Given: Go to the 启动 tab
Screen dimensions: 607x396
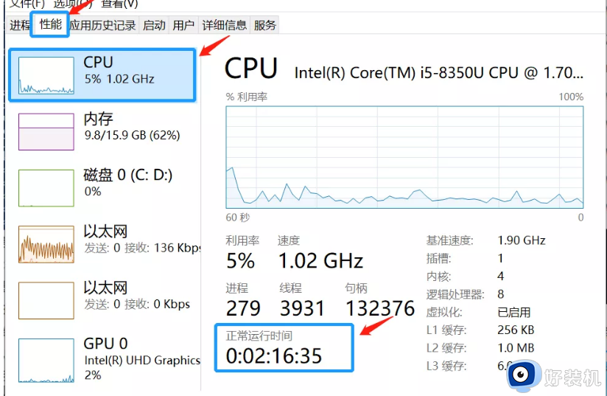Looking at the screenshot, I should pyautogui.click(x=154, y=25).
